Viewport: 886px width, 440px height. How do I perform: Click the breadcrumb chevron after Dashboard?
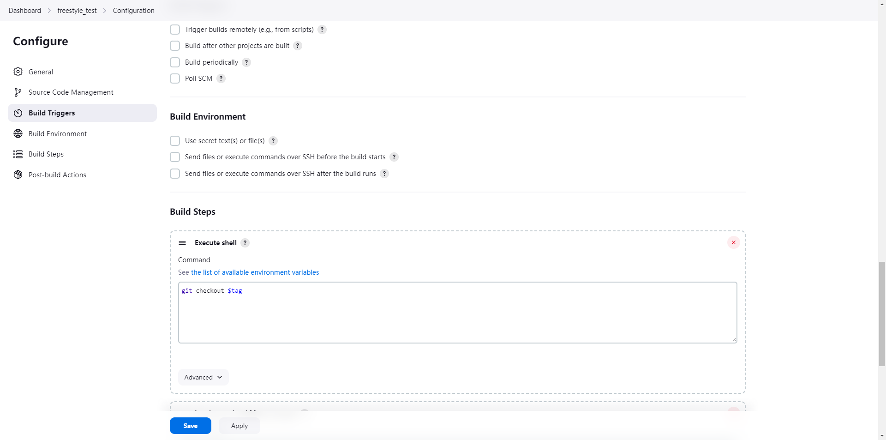[49, 11]
